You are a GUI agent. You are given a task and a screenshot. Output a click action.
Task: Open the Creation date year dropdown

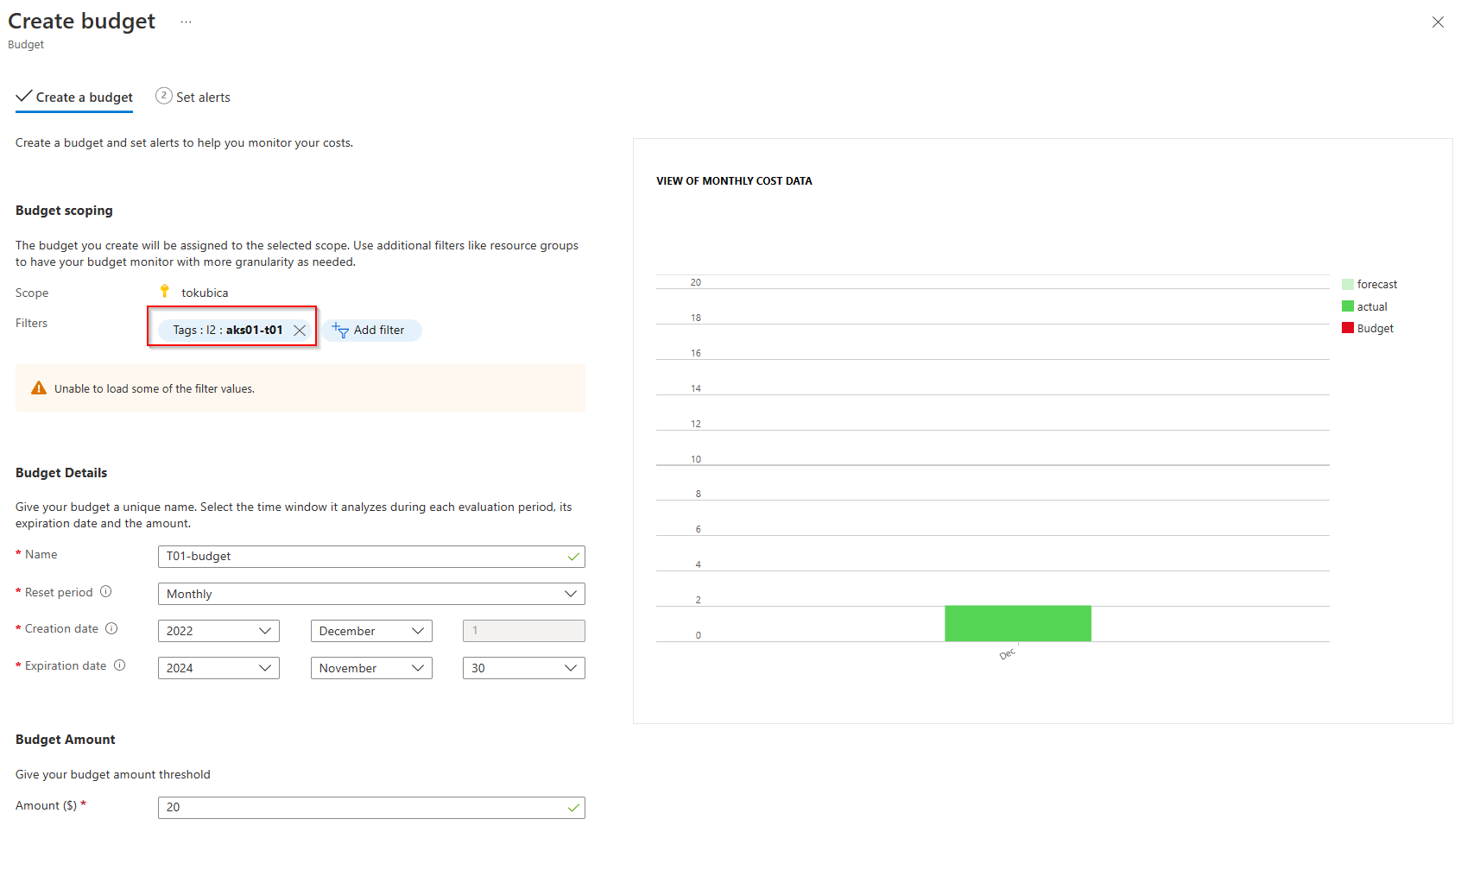tap(218, 631)
